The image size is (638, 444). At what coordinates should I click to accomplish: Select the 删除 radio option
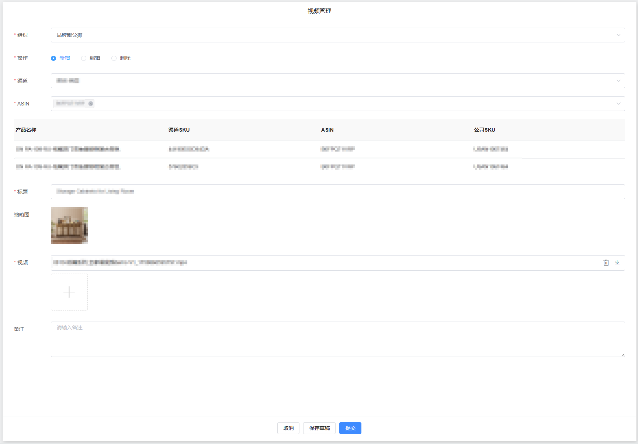(x=114, y=58)
